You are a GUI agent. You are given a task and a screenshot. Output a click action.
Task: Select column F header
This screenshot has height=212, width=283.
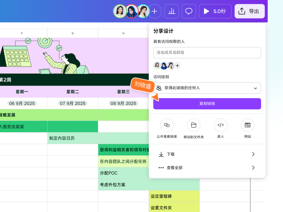(x=22, y=33)
